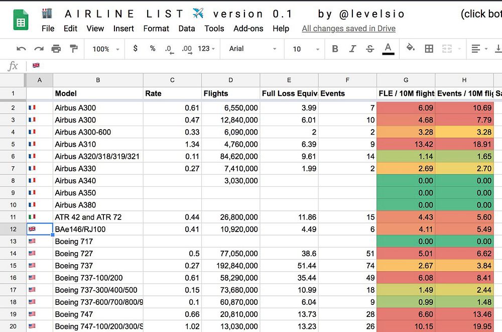Open the Tools menu

pyautogui.click(x=214, y=29)
